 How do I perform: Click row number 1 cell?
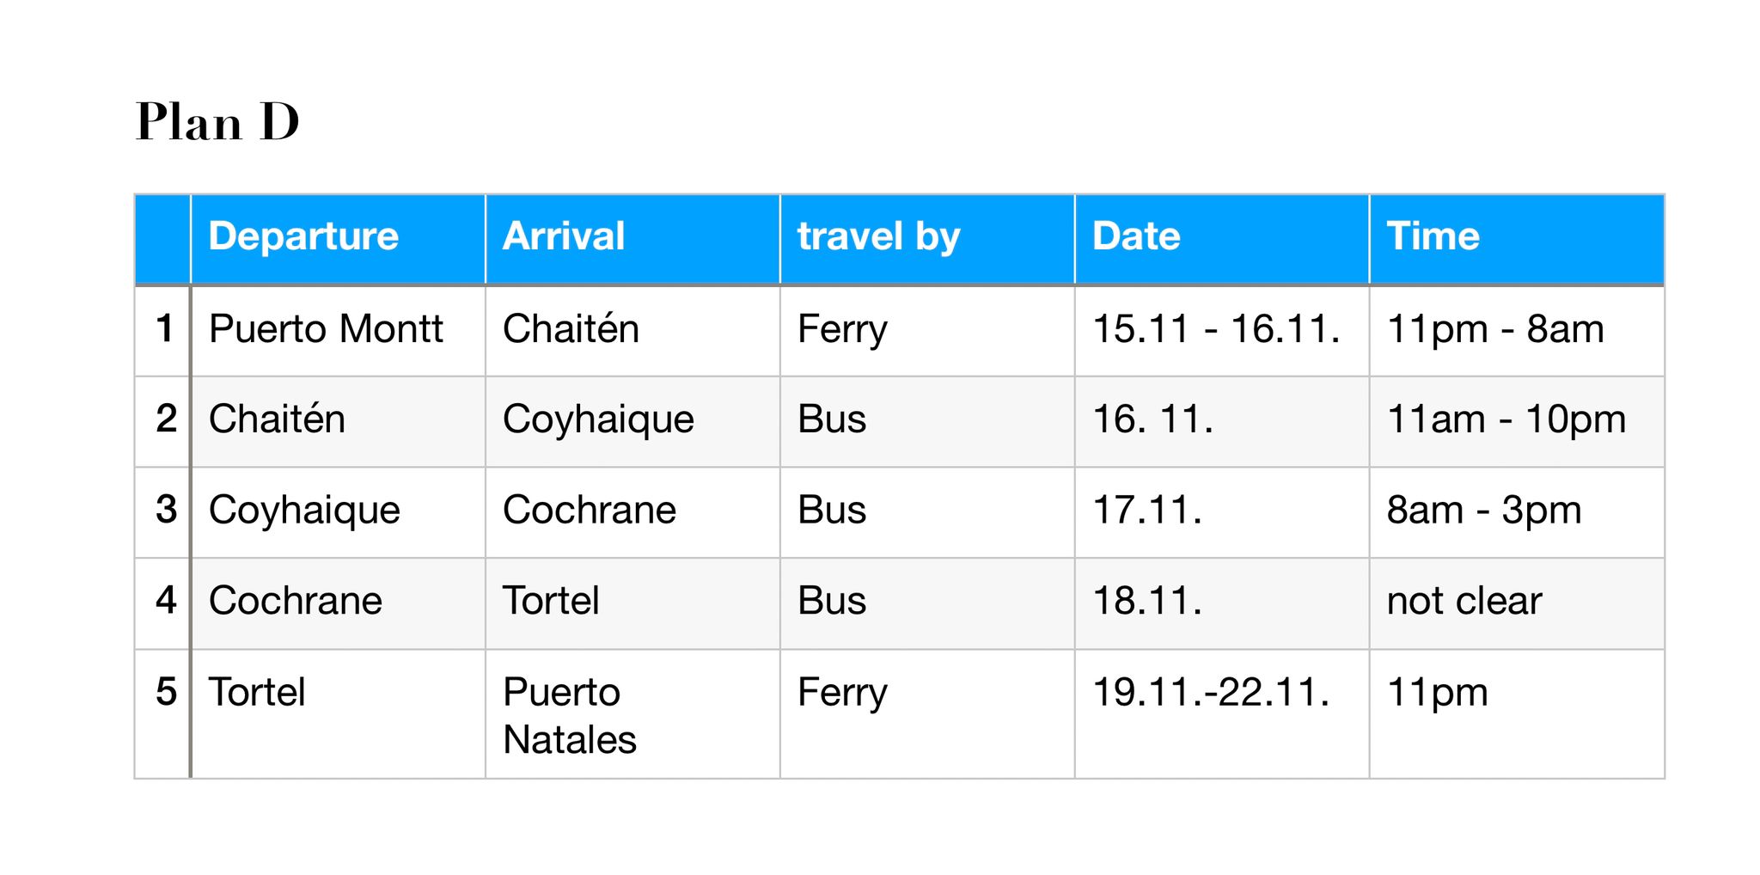tap(164, 329)
